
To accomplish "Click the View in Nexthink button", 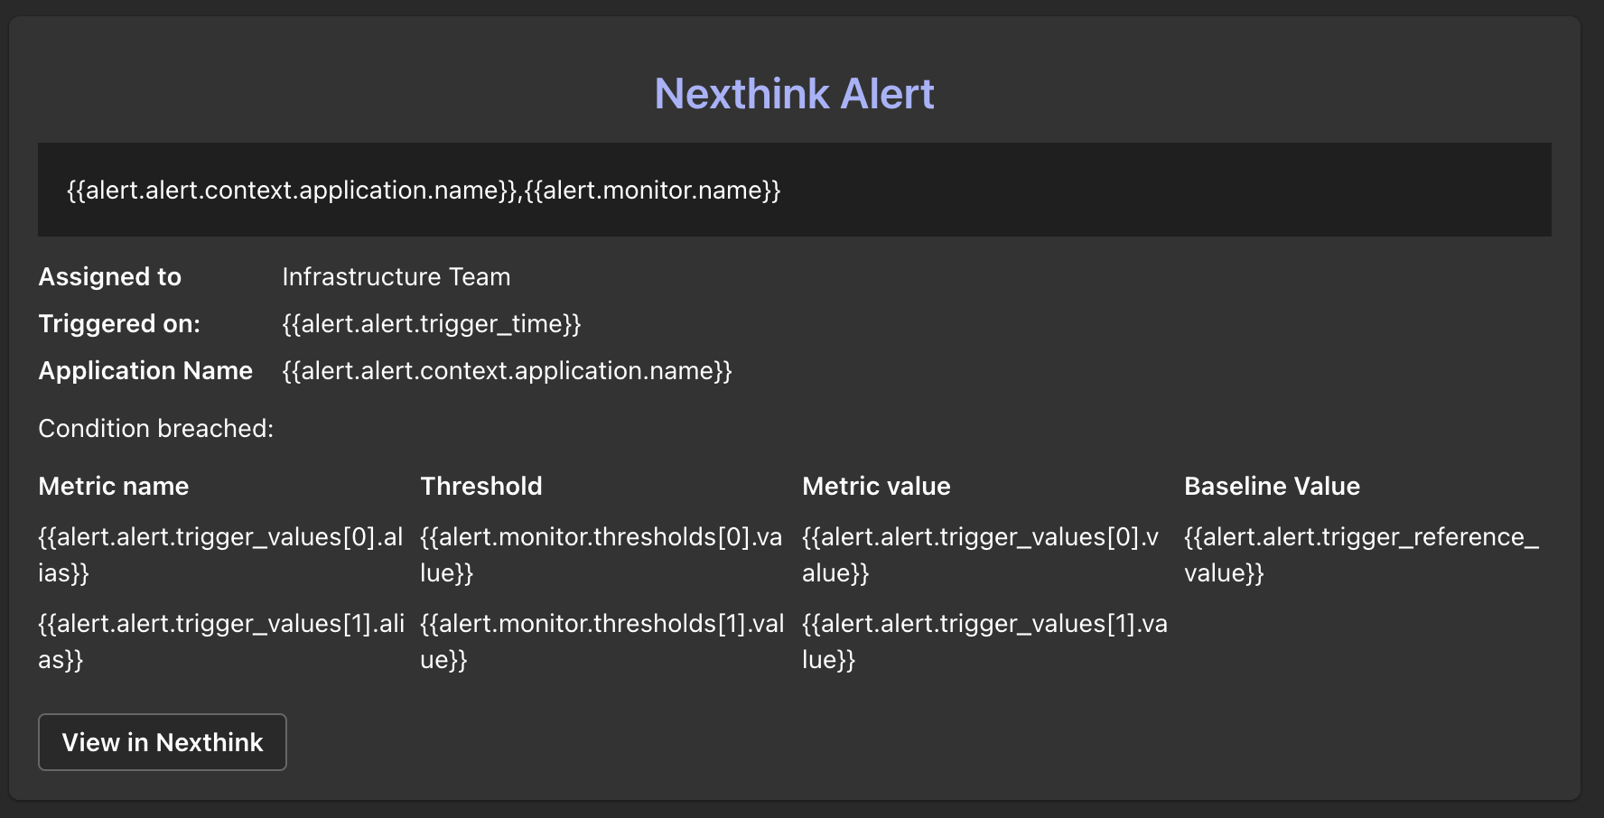I will click(x=163, y=742).
